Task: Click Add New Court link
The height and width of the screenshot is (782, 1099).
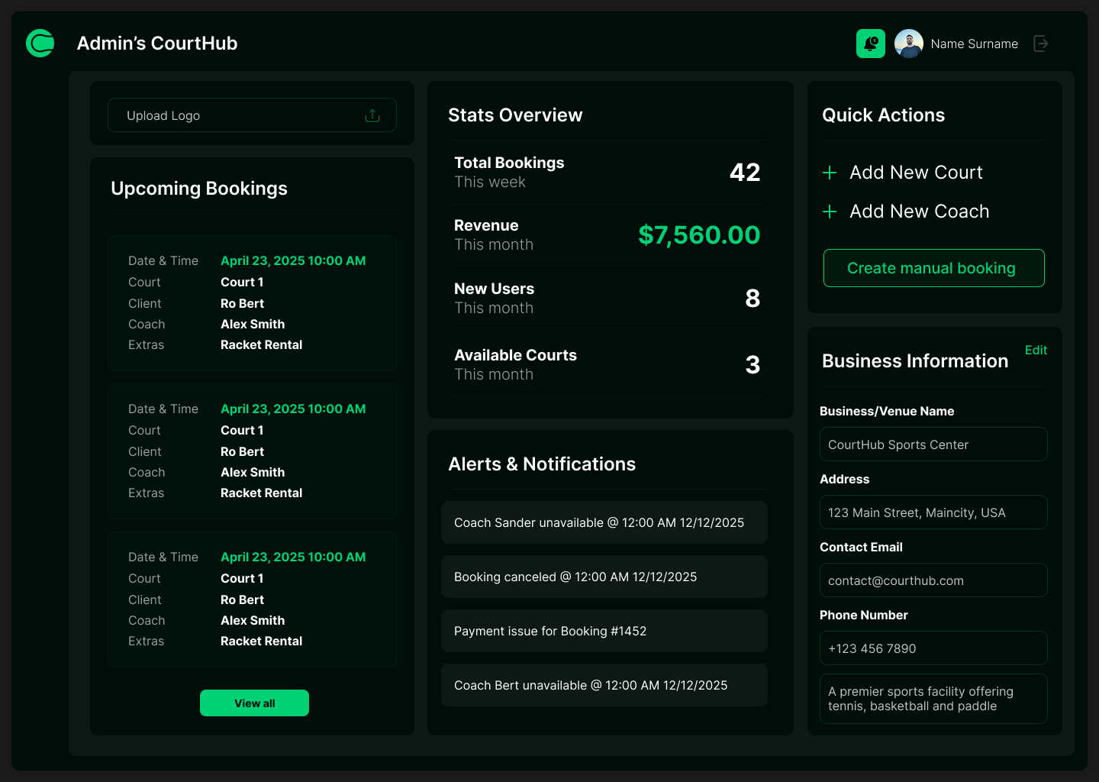Action: point(916,173)
